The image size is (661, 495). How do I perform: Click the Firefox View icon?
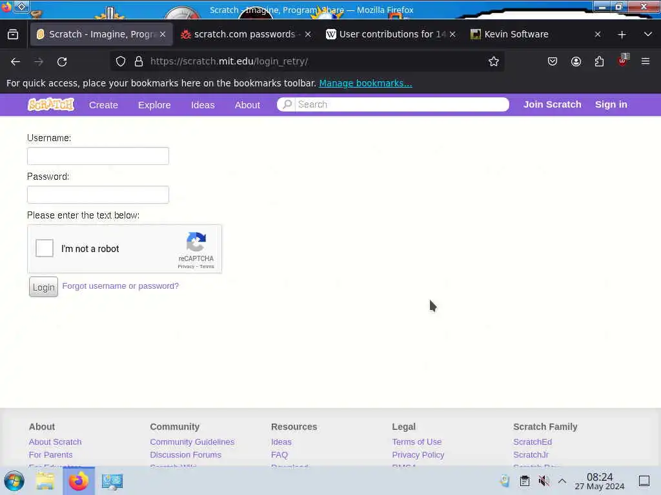[x=13, y=34]
